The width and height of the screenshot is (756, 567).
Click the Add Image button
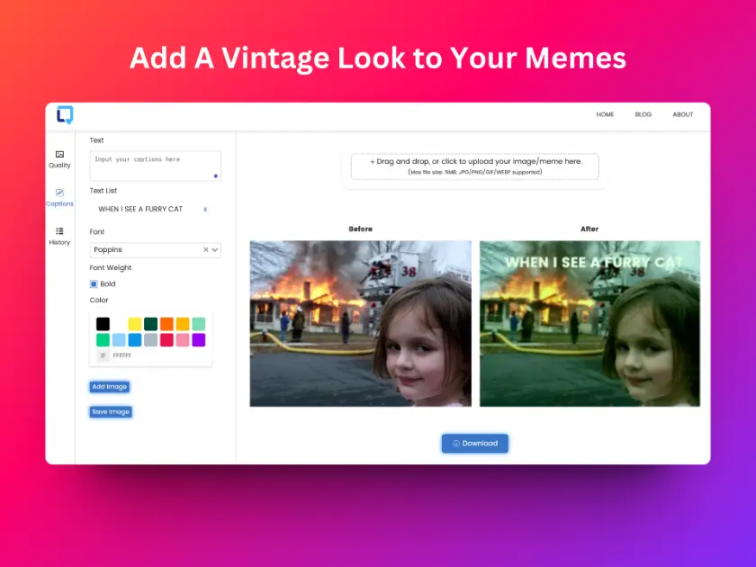pos(109,386)
